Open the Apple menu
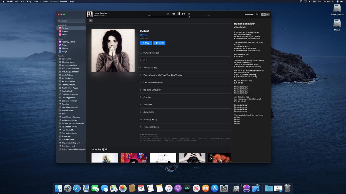The width and height of the screenshot is (346, 194). [4, 1]
